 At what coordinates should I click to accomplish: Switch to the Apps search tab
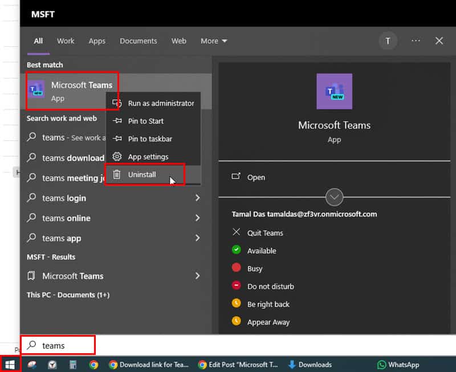point(97,41)
